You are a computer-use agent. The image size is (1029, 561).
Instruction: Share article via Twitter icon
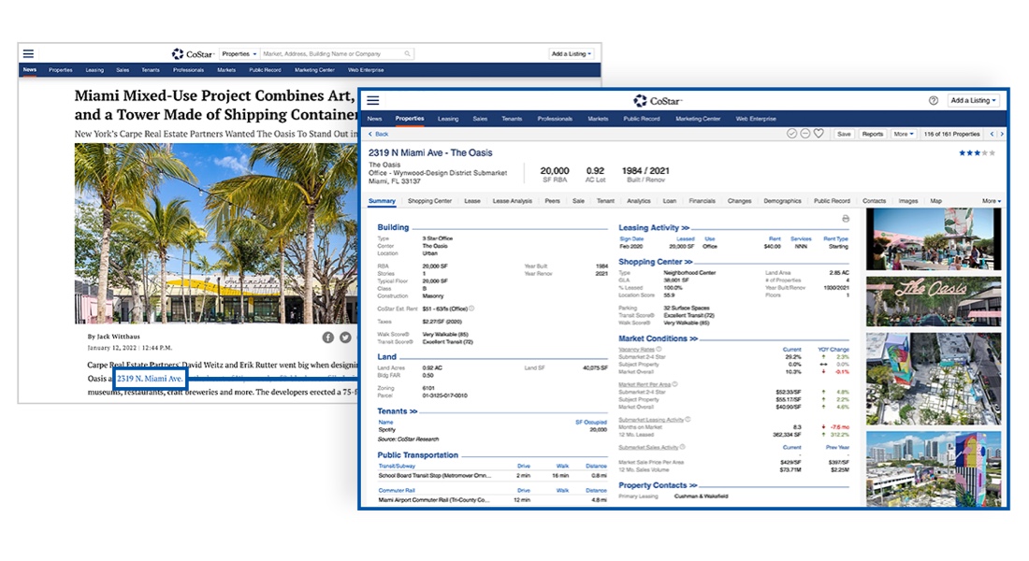pyautogui.click(x=345, y=338)
